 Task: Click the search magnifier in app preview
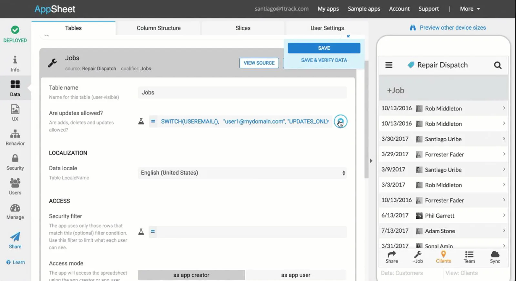point(498,65)
